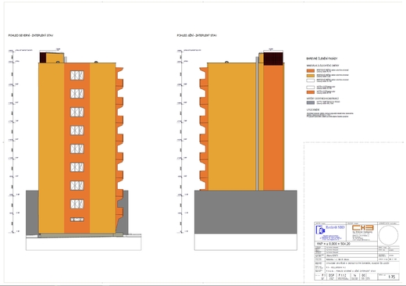Click the dark rooftop block on north view

click(43, 58)
